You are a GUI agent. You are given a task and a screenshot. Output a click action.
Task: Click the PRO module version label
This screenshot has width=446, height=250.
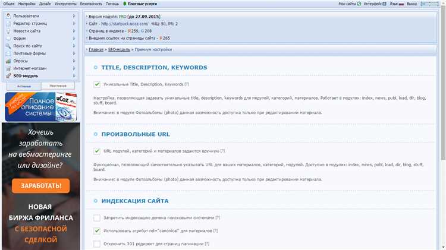123,17
